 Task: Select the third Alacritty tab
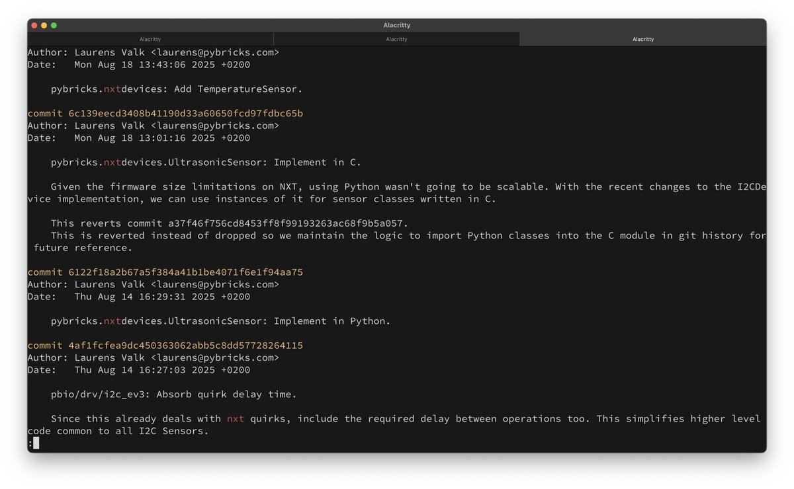tap(643, 39)
